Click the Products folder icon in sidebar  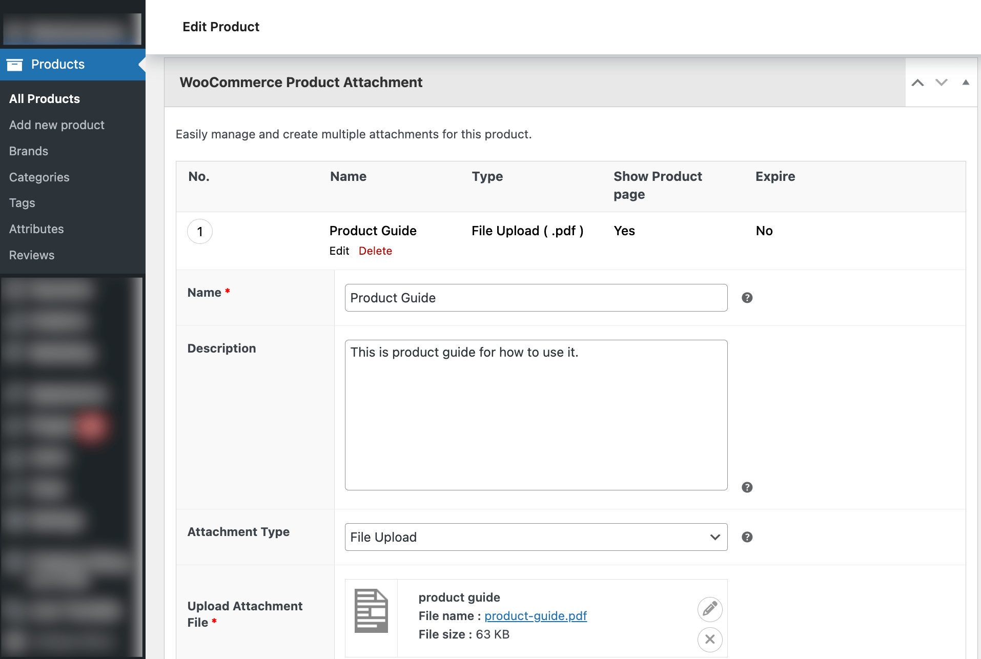click(15, 64)
